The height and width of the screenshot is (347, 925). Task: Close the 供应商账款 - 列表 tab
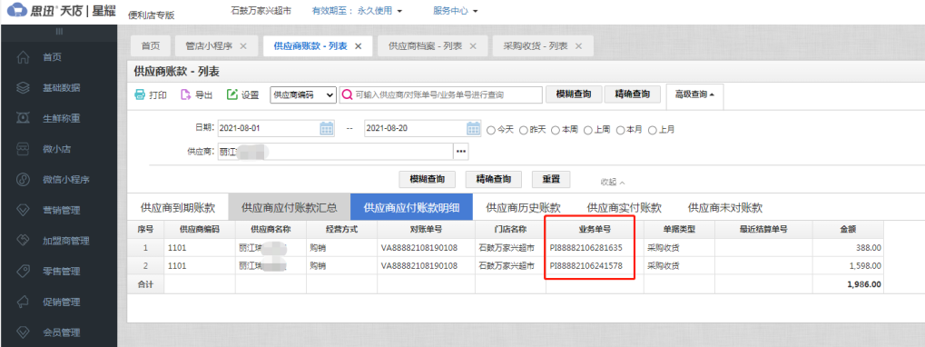click(358, 46)
